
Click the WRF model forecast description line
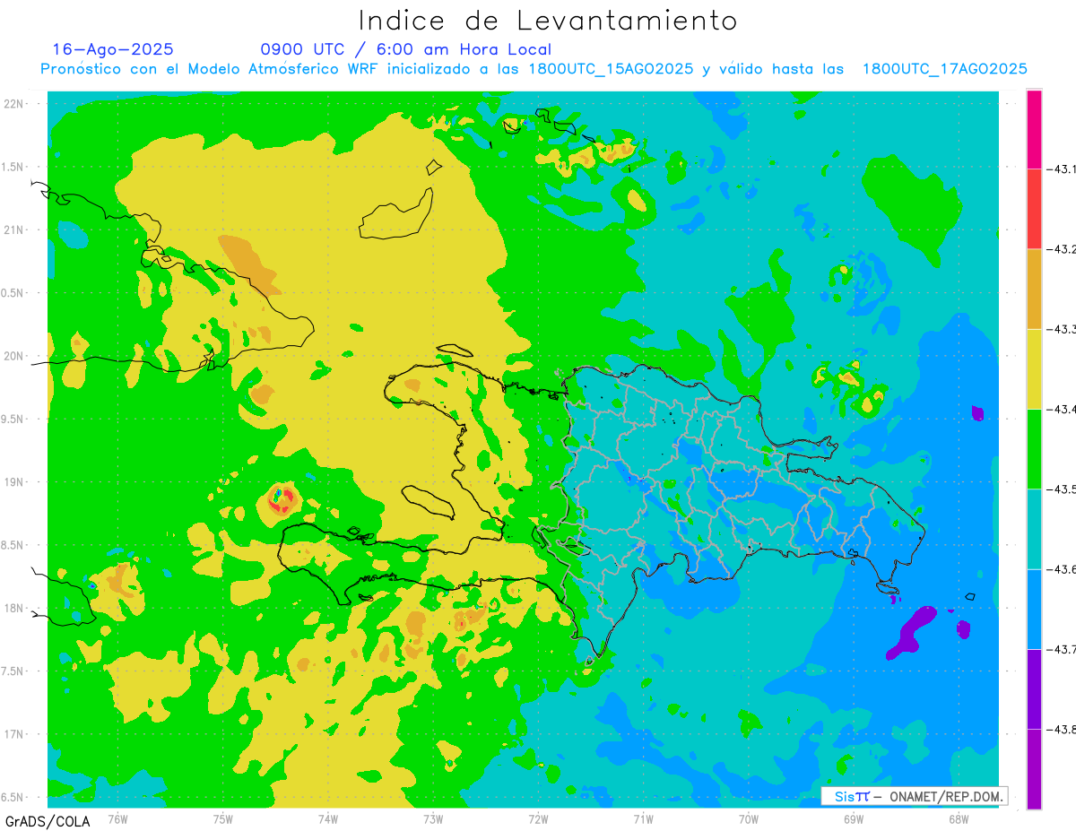(534, 69)
